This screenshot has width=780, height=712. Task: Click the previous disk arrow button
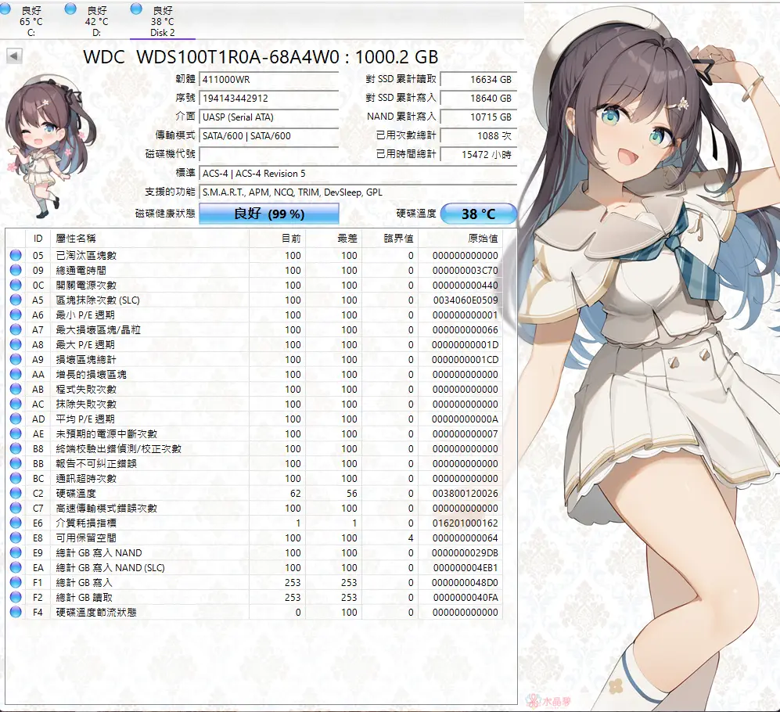point(14,56)
